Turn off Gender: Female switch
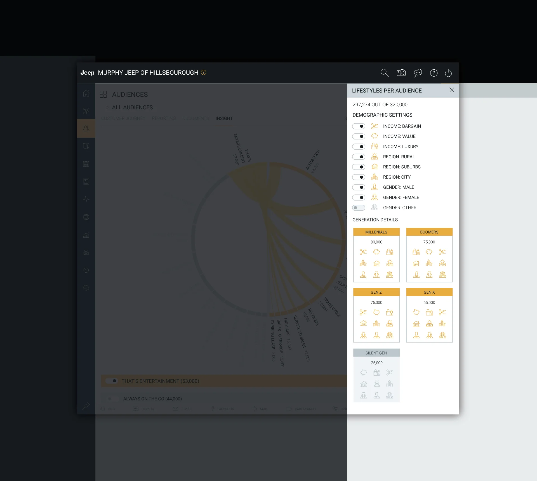 (x=359, y=197)
